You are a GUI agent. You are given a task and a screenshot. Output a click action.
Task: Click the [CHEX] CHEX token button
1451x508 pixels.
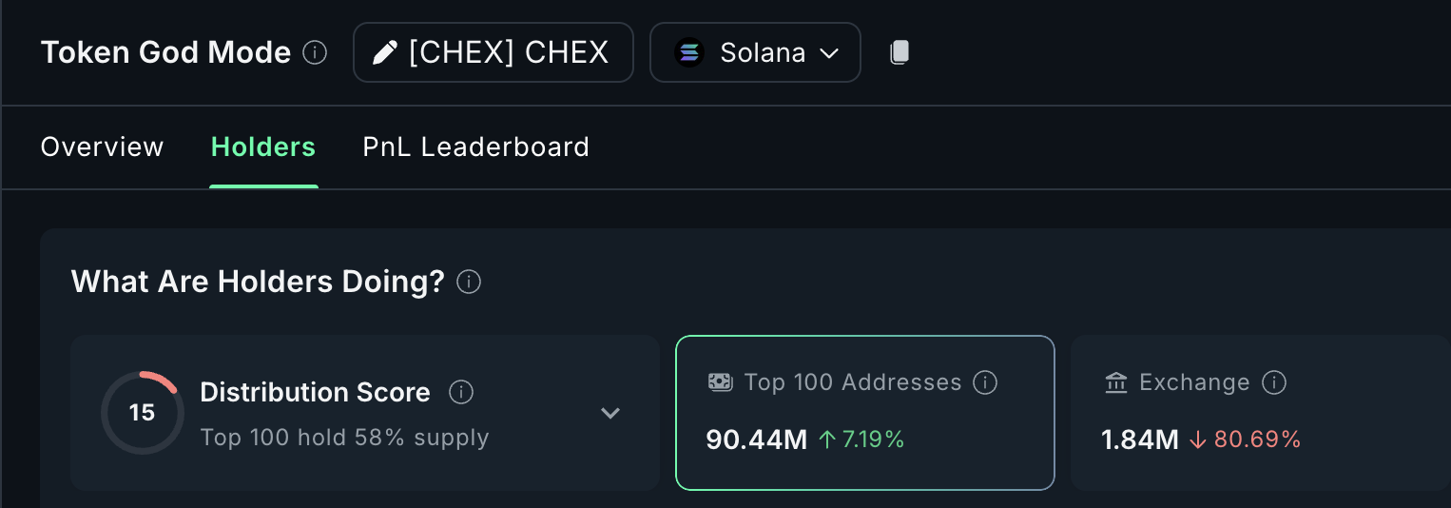(493, 52)
